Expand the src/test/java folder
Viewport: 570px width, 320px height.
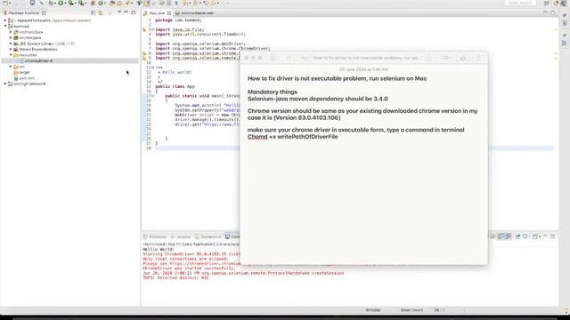point(11,37)
